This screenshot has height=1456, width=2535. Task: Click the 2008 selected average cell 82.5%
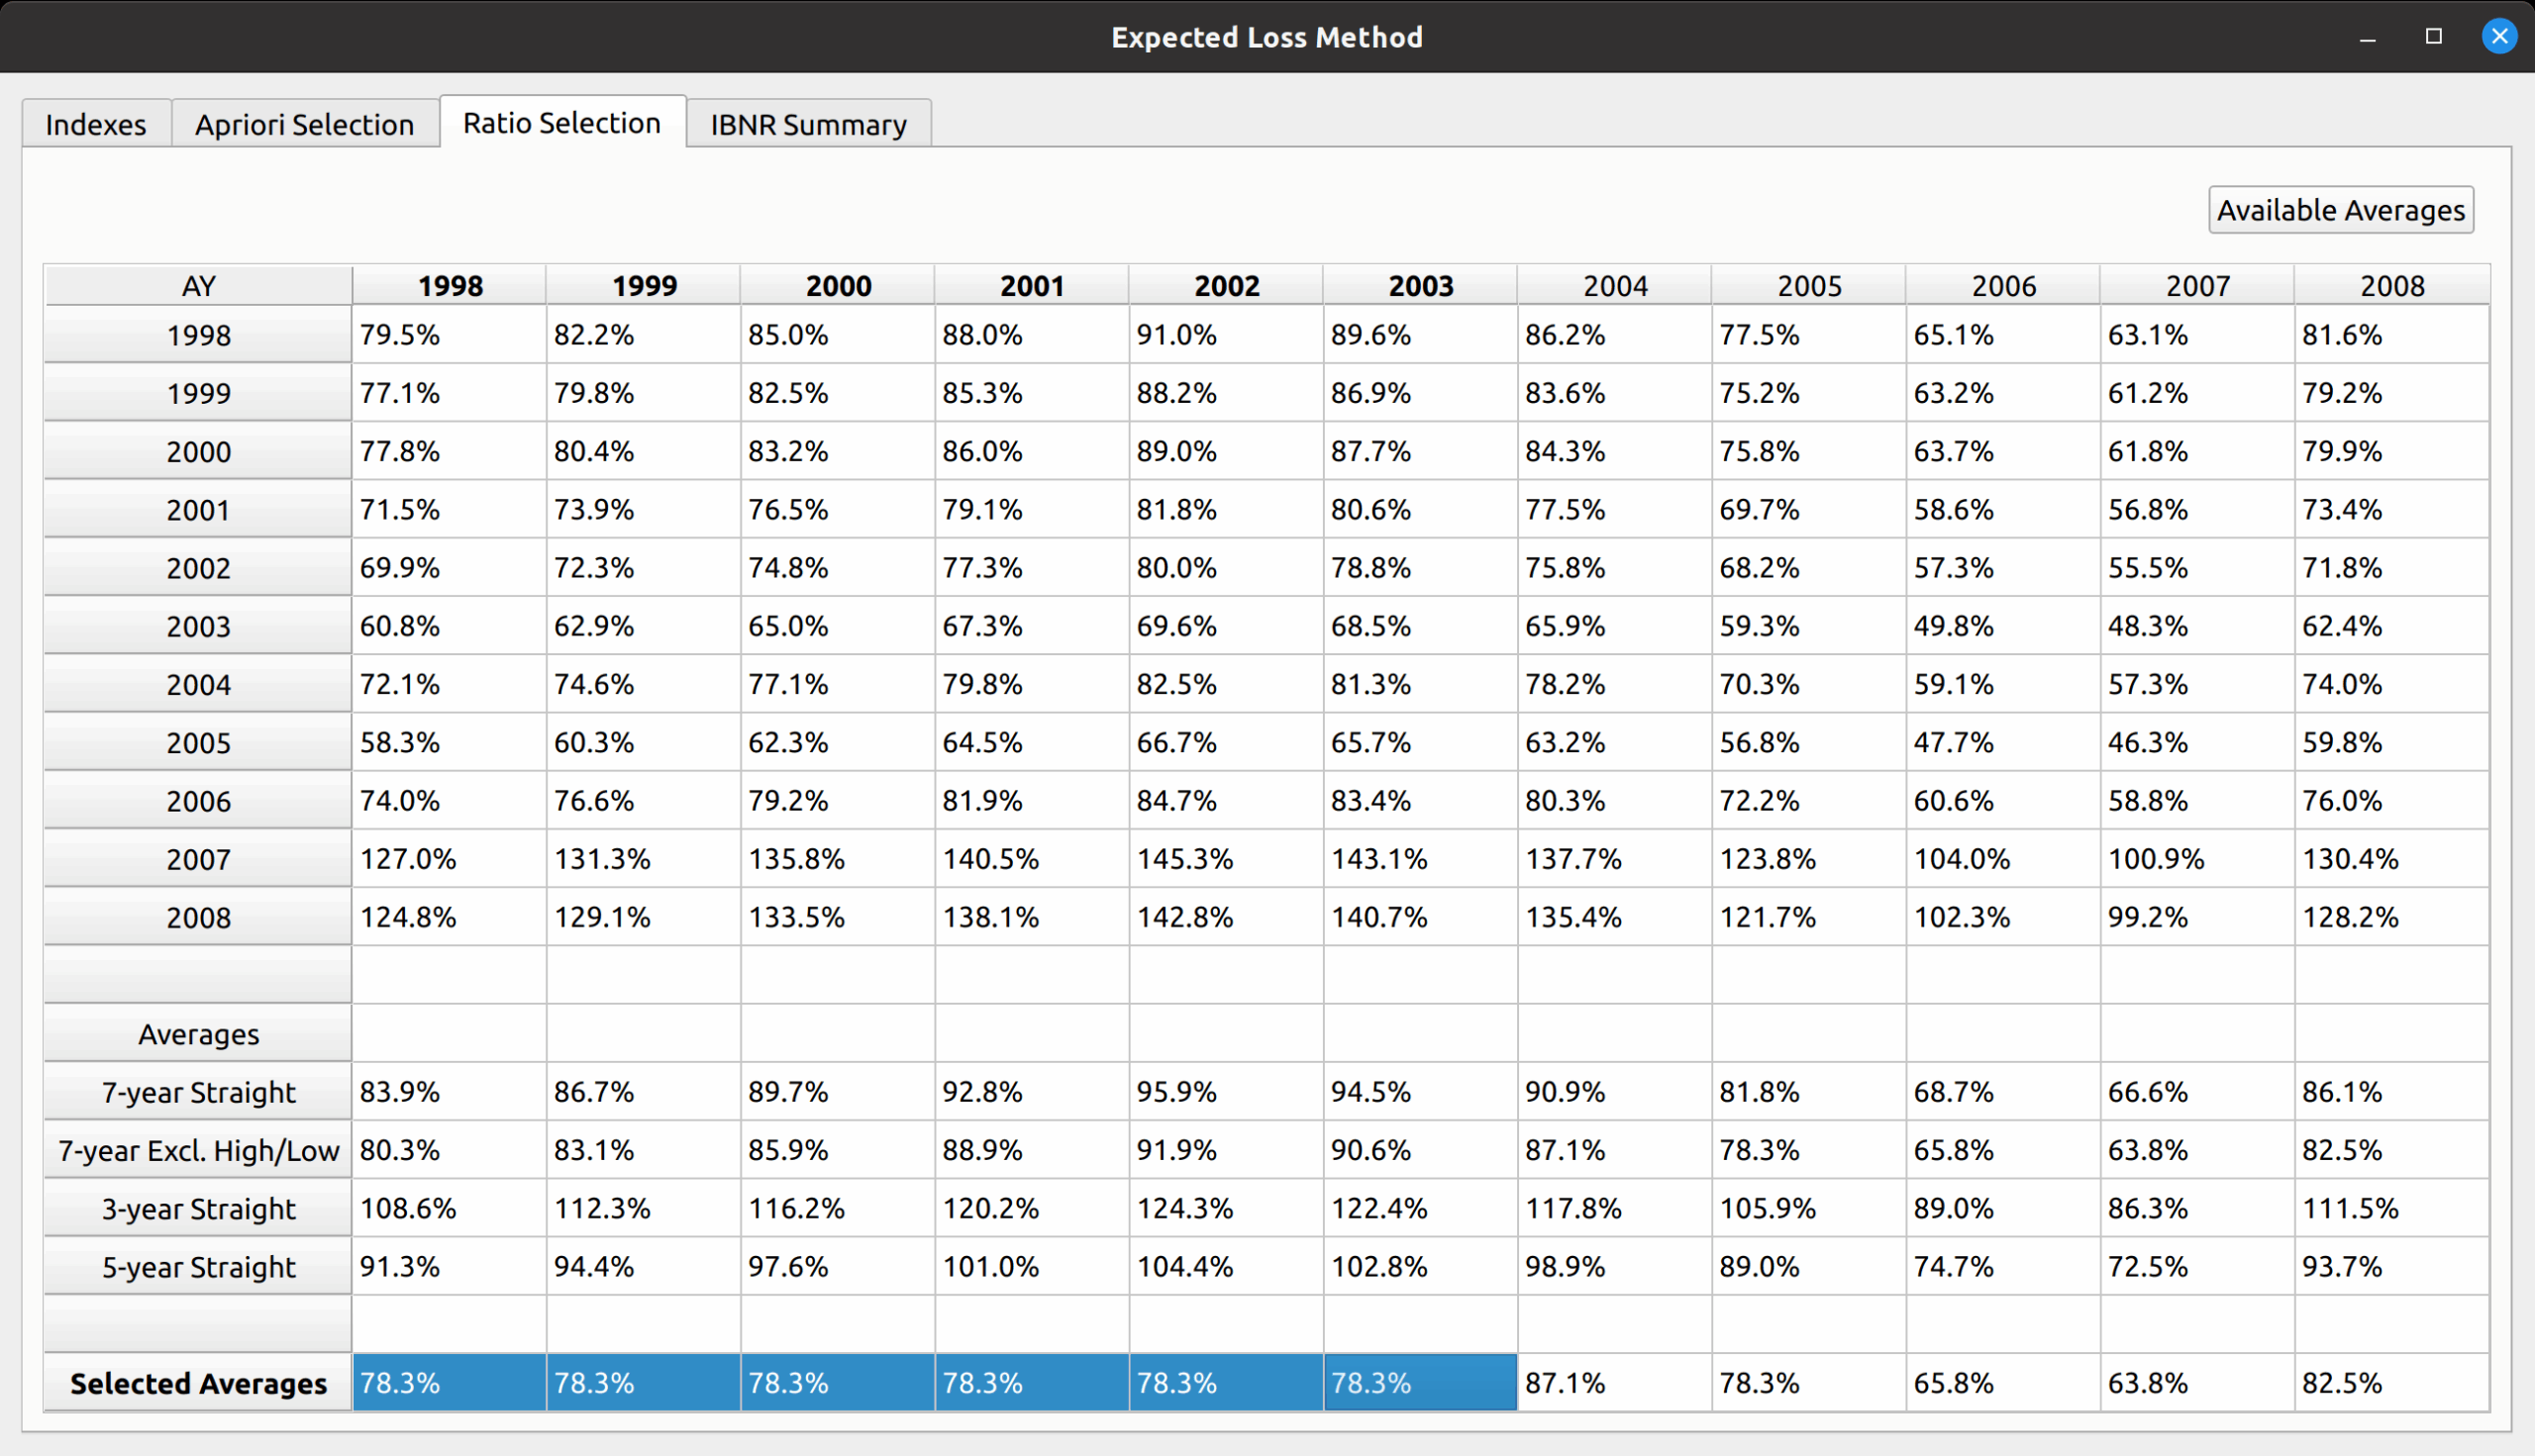(x=2391, y=1383)
